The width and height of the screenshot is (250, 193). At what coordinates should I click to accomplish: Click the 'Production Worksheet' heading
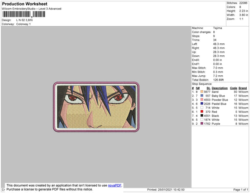[x=25, y=4]
